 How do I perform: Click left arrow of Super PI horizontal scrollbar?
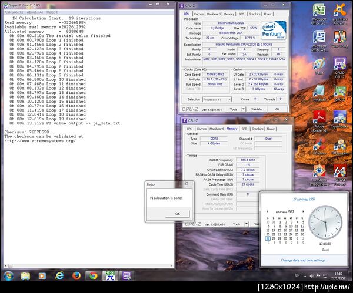(x=5, y=265)
